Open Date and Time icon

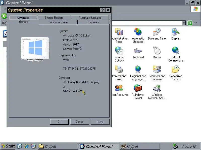click(157, 34)
